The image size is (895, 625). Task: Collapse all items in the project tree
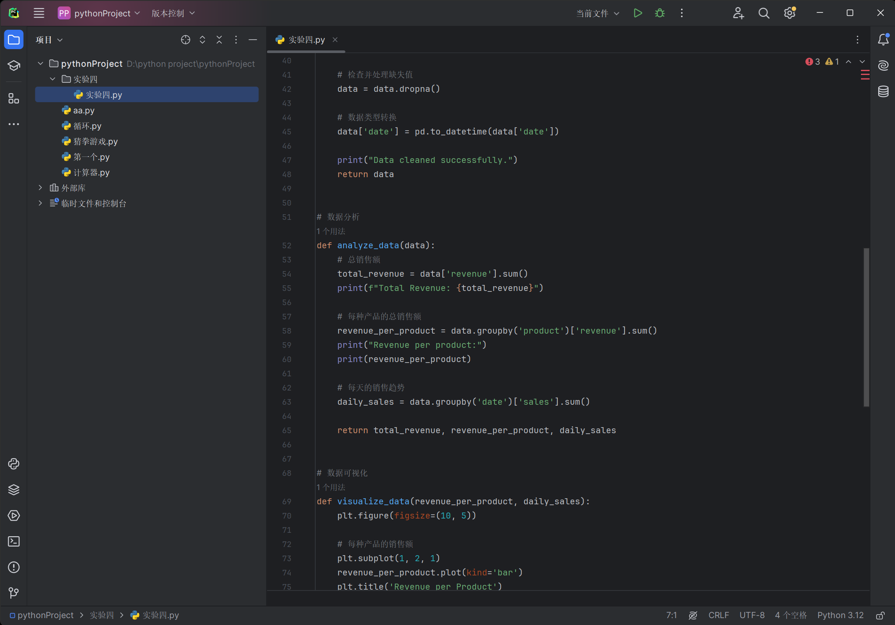[219, 40]
